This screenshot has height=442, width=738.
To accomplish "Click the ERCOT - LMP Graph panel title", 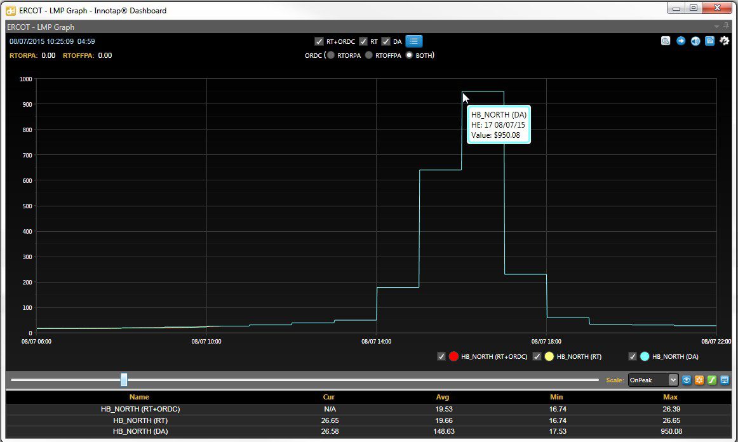I will [41, 27].
